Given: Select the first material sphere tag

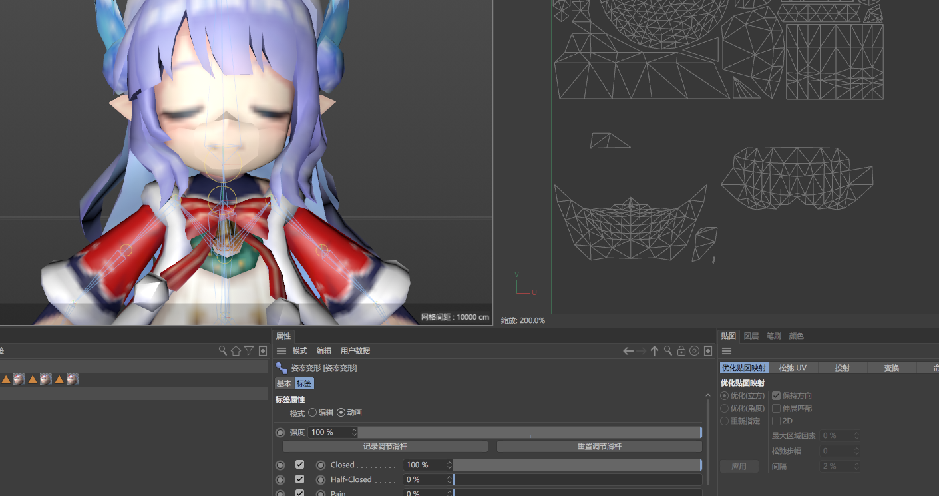Looking at the screenshot, I should (x=19, y=379).
